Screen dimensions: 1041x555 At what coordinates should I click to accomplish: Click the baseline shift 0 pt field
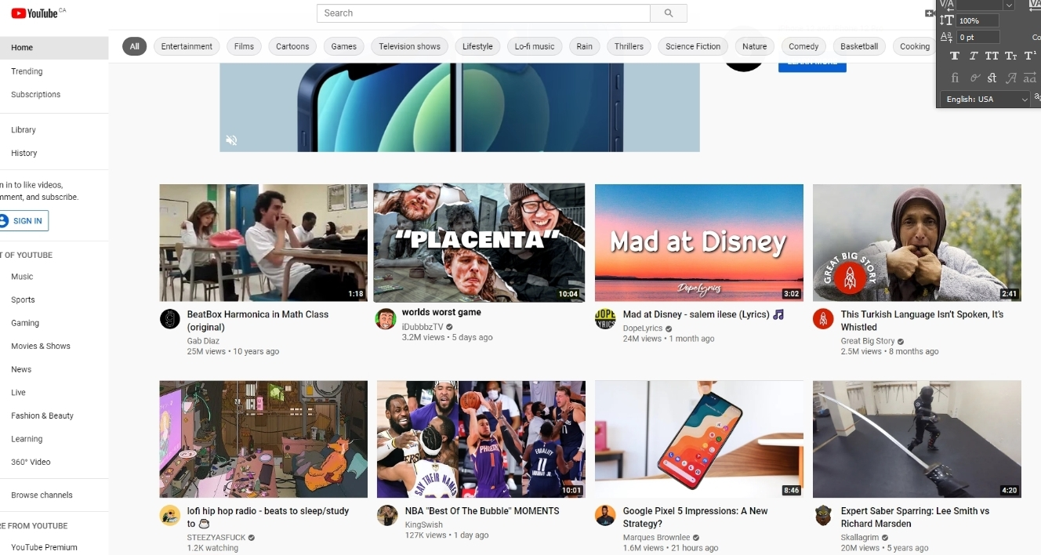click(x=978, y=37)
